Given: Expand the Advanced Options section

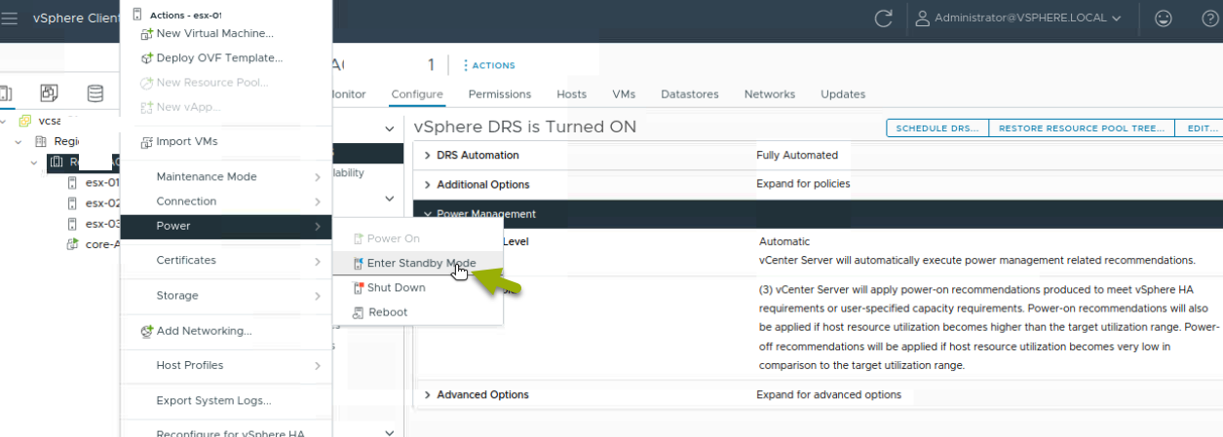Looking at the screenshot, I should click(x=427, y=395).
